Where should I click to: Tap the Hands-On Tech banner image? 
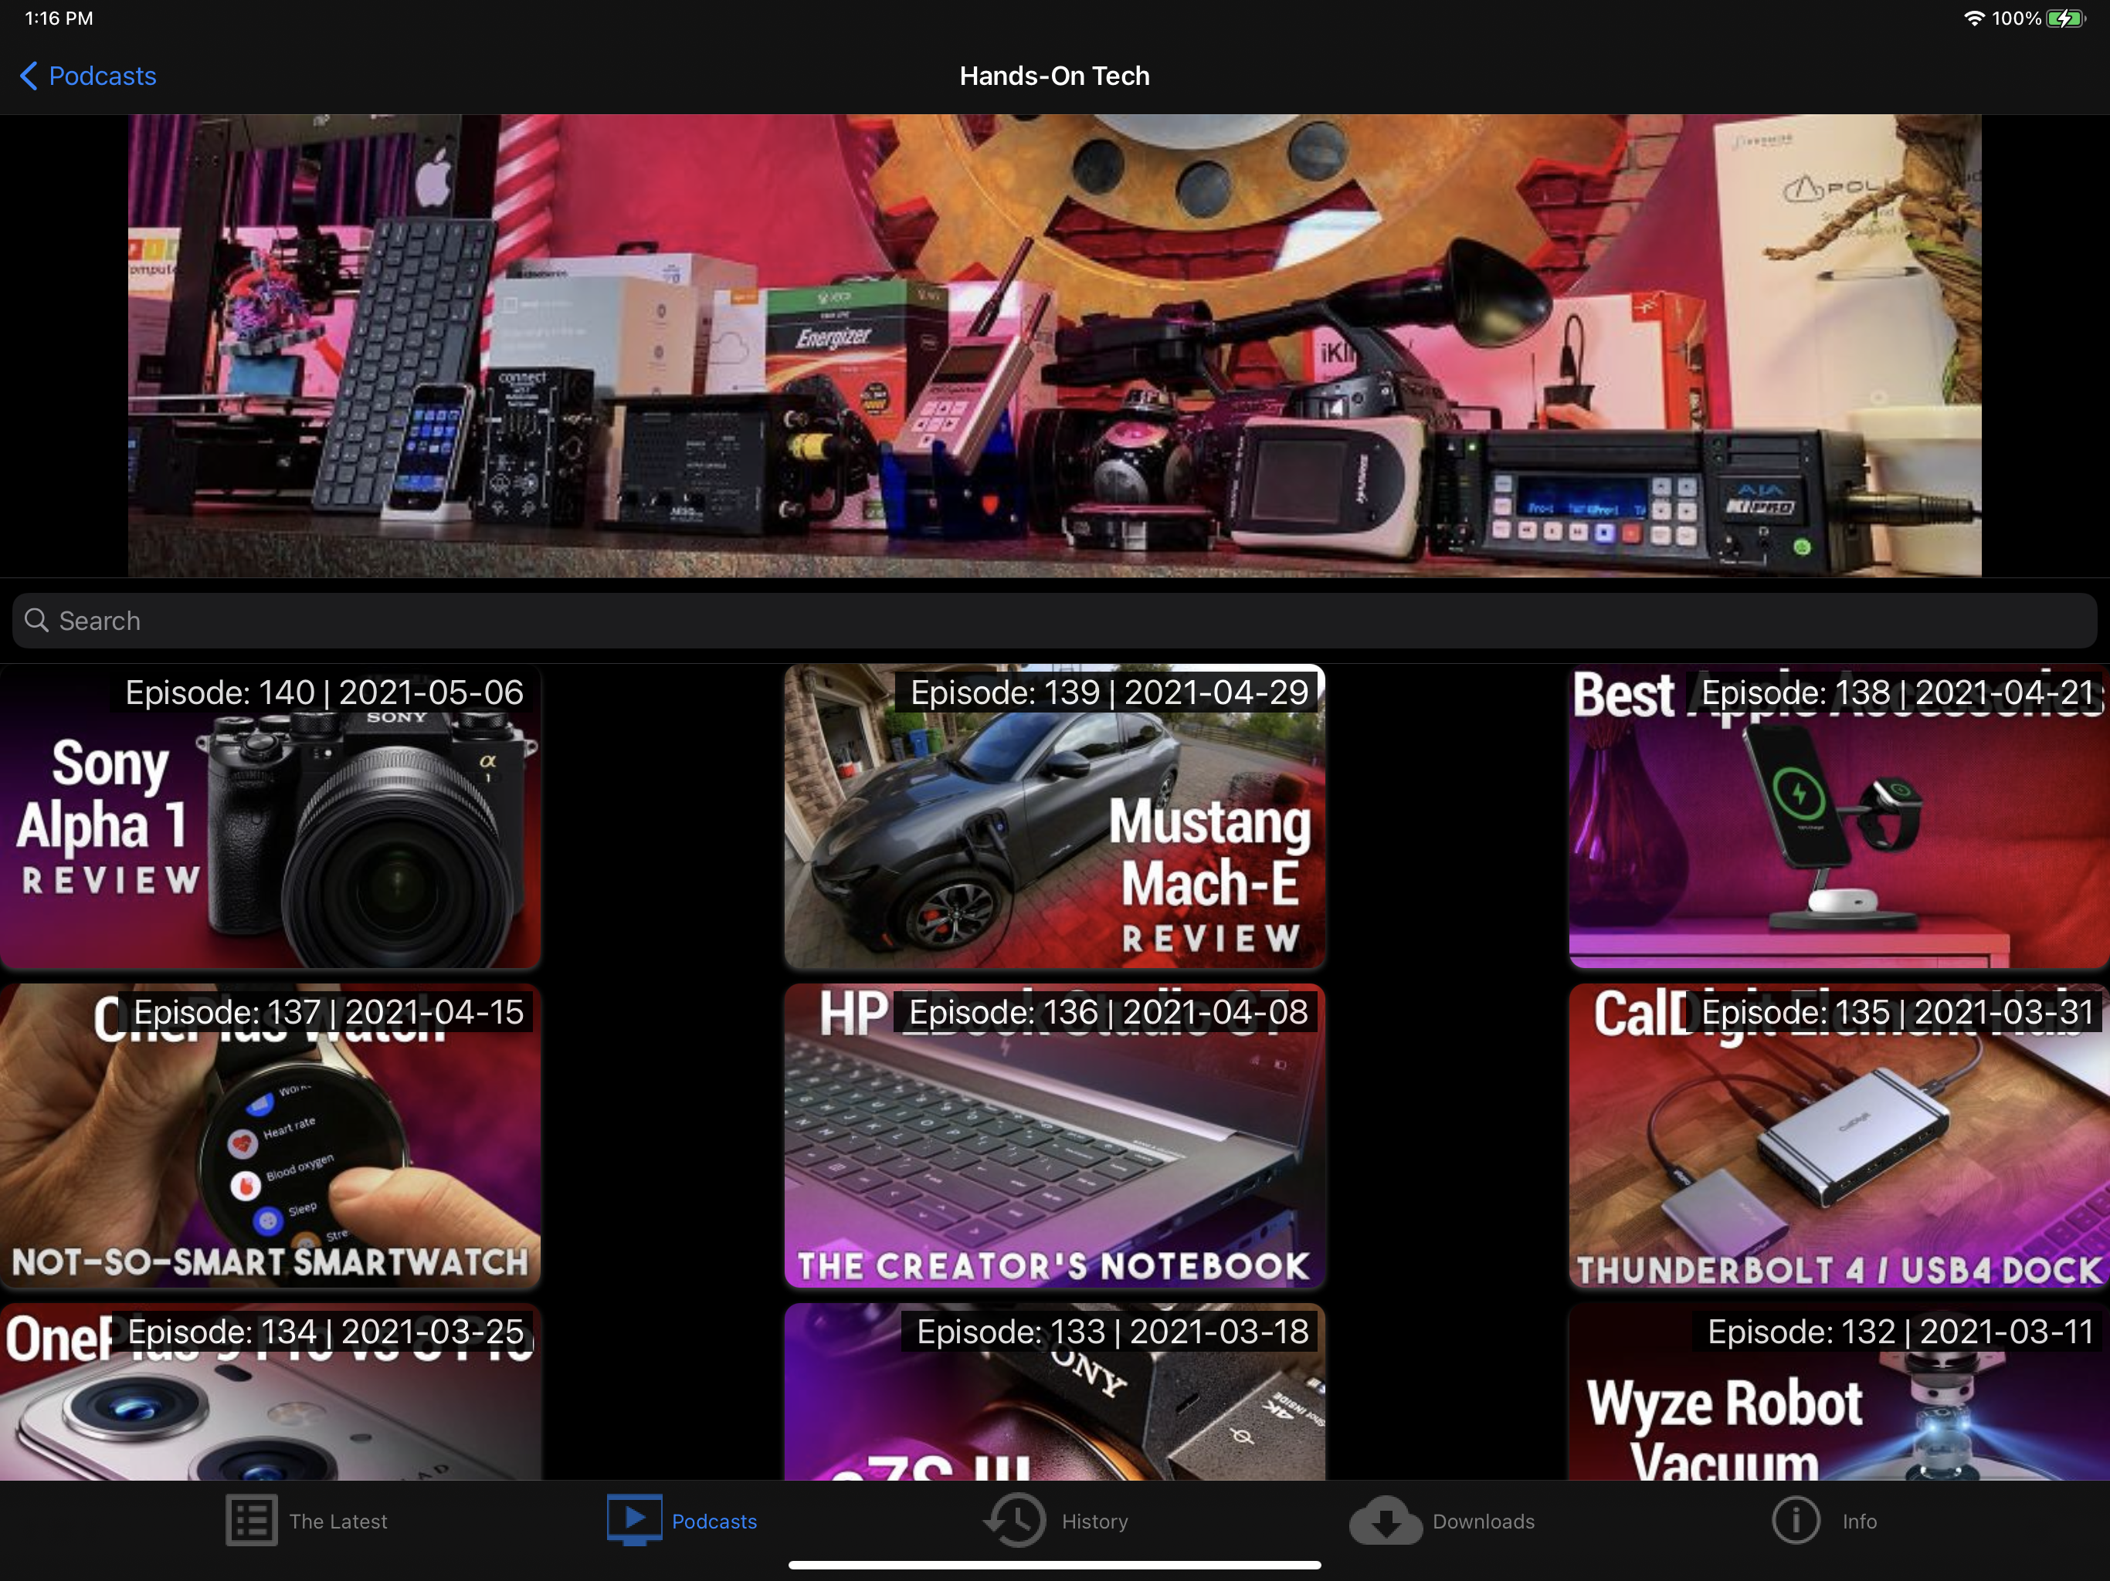(1055, 346)
